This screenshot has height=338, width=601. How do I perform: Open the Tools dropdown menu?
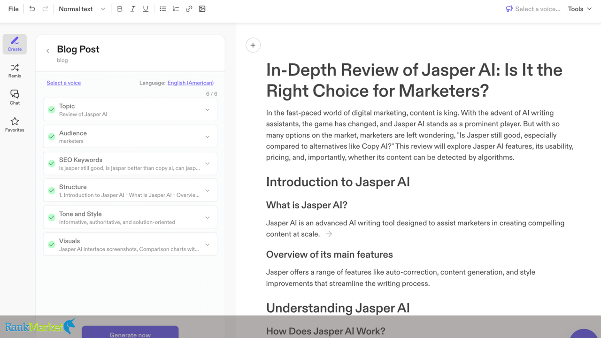point(579,9)
